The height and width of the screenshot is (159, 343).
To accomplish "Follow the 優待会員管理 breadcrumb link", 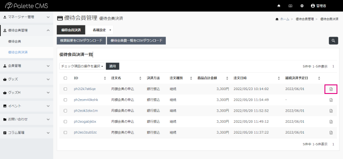I will pyautogui.click(x=305, y=19).
